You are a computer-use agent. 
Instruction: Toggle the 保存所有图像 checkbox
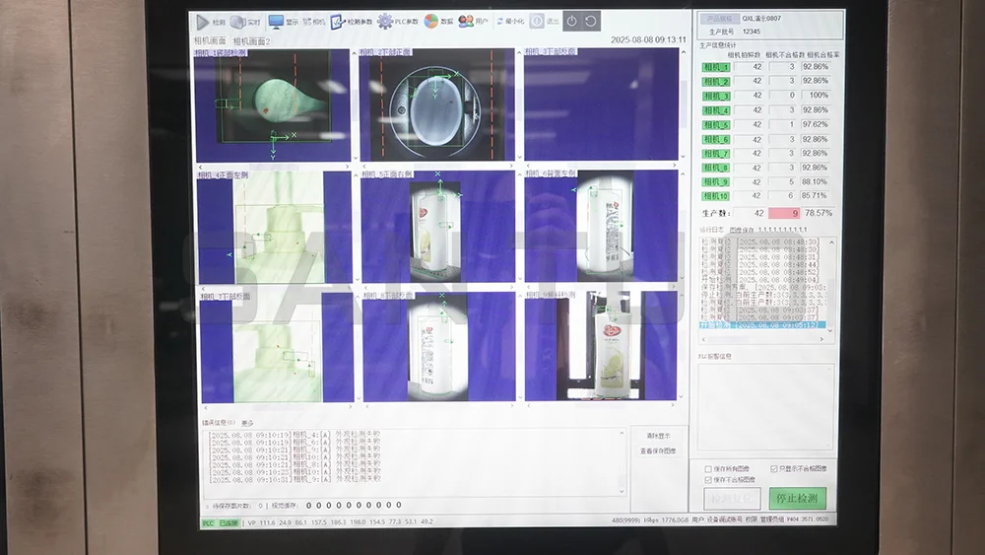(708, 469)
